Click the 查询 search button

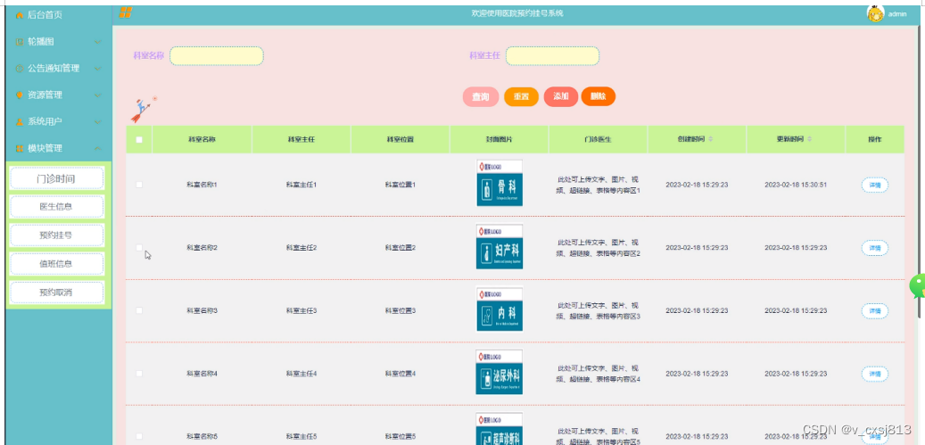[x=481, y=96]
